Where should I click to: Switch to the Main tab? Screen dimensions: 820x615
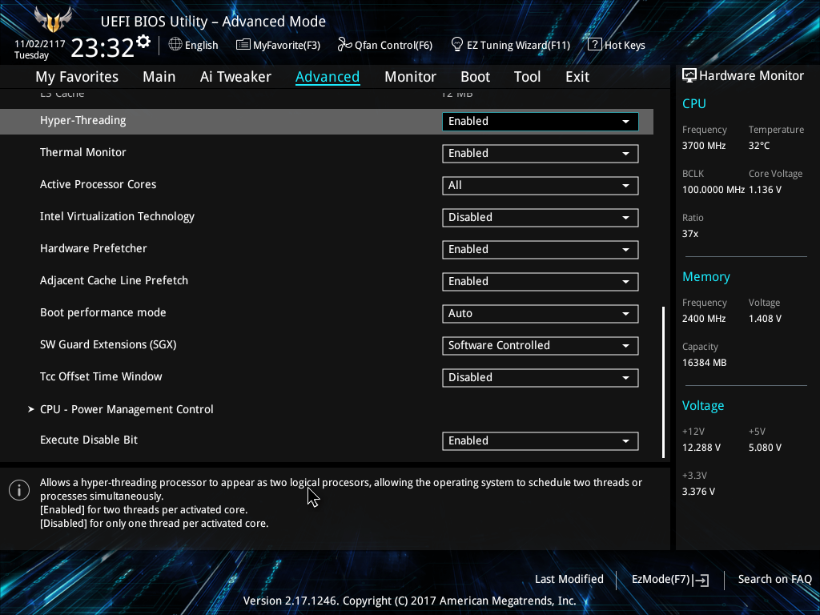pyautogui.click(x=159, y=77)
